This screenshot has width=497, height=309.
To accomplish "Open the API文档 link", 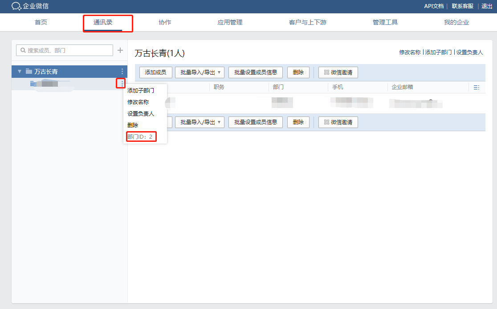I will pos(433,6).
